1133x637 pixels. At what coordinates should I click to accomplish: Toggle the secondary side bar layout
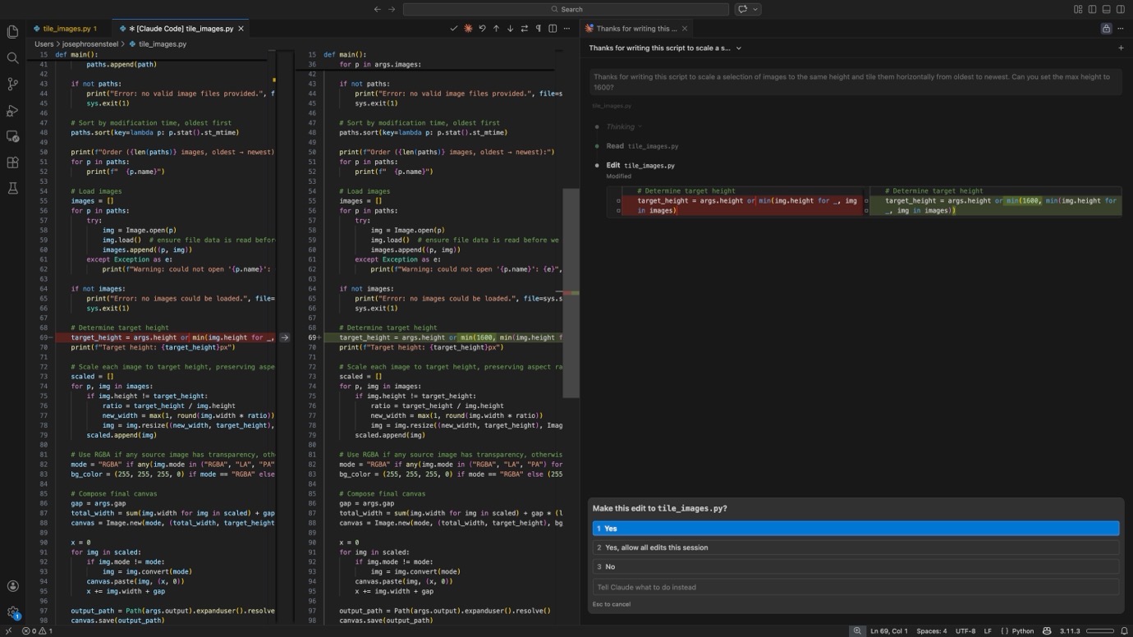1120,9
